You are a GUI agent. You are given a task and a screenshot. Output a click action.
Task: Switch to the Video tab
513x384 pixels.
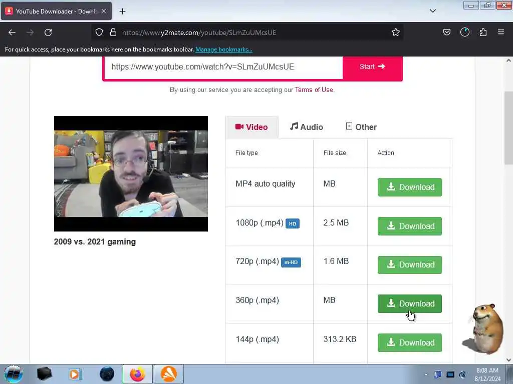click(x=251, y=127)
